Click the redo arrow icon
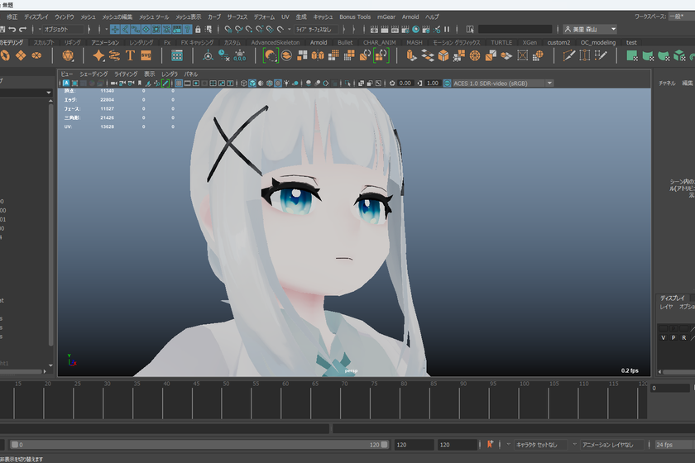 pyautogui.click(x=22, y=29)
